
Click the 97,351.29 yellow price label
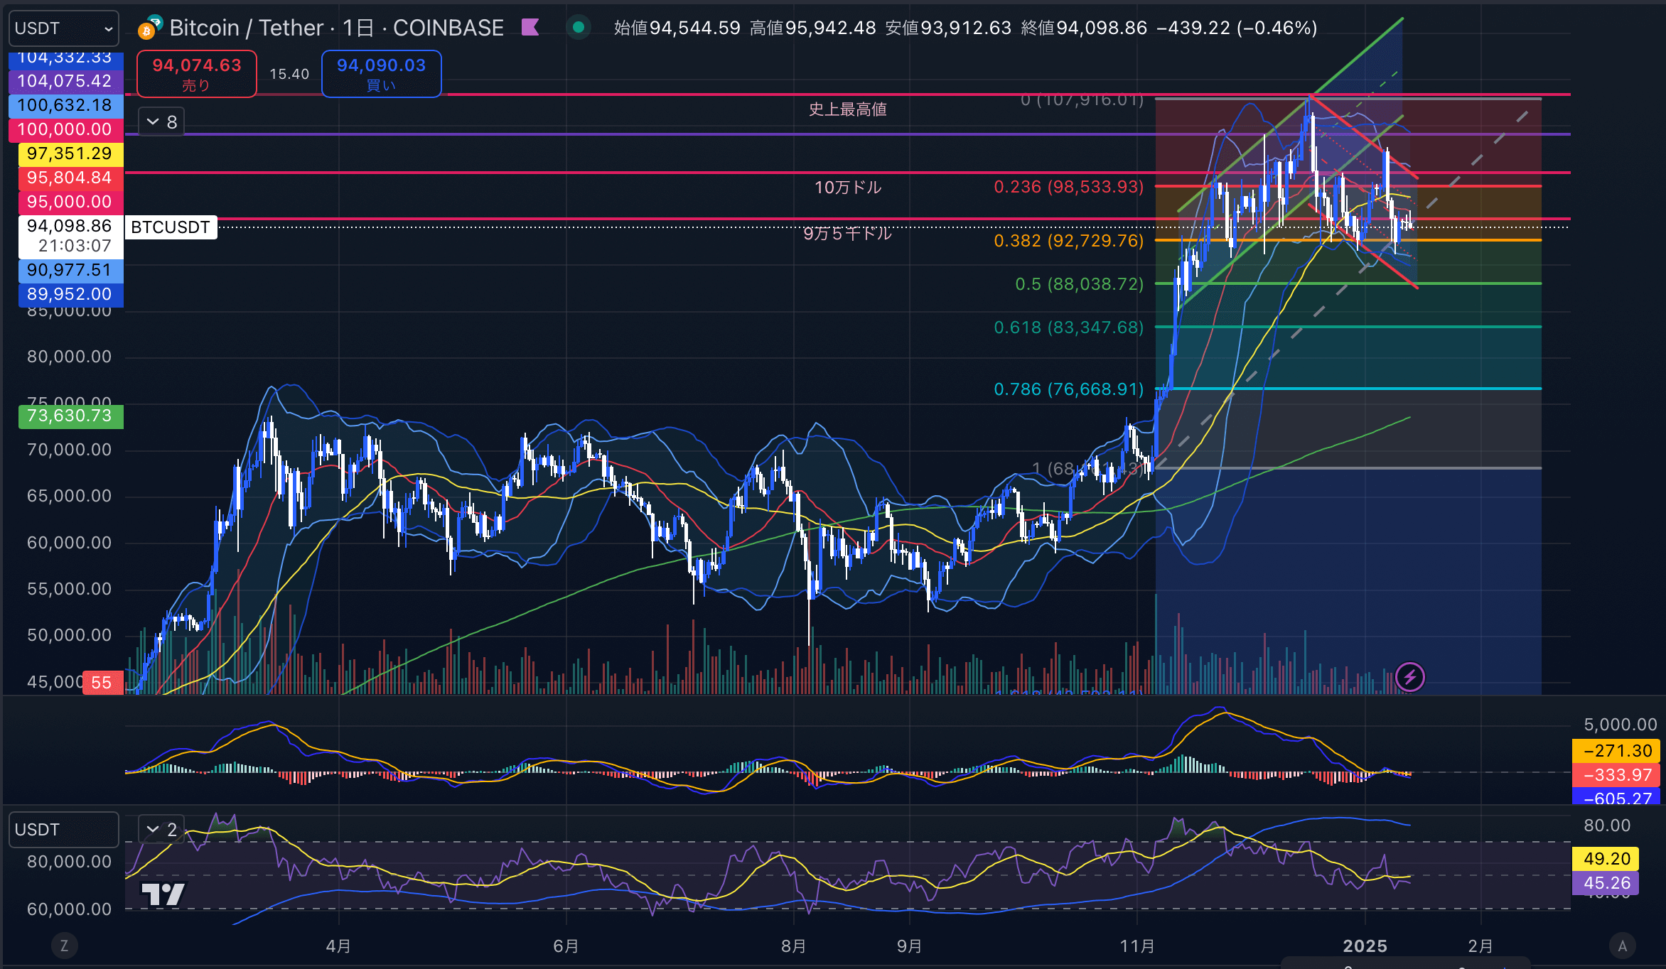coord(70,153)
